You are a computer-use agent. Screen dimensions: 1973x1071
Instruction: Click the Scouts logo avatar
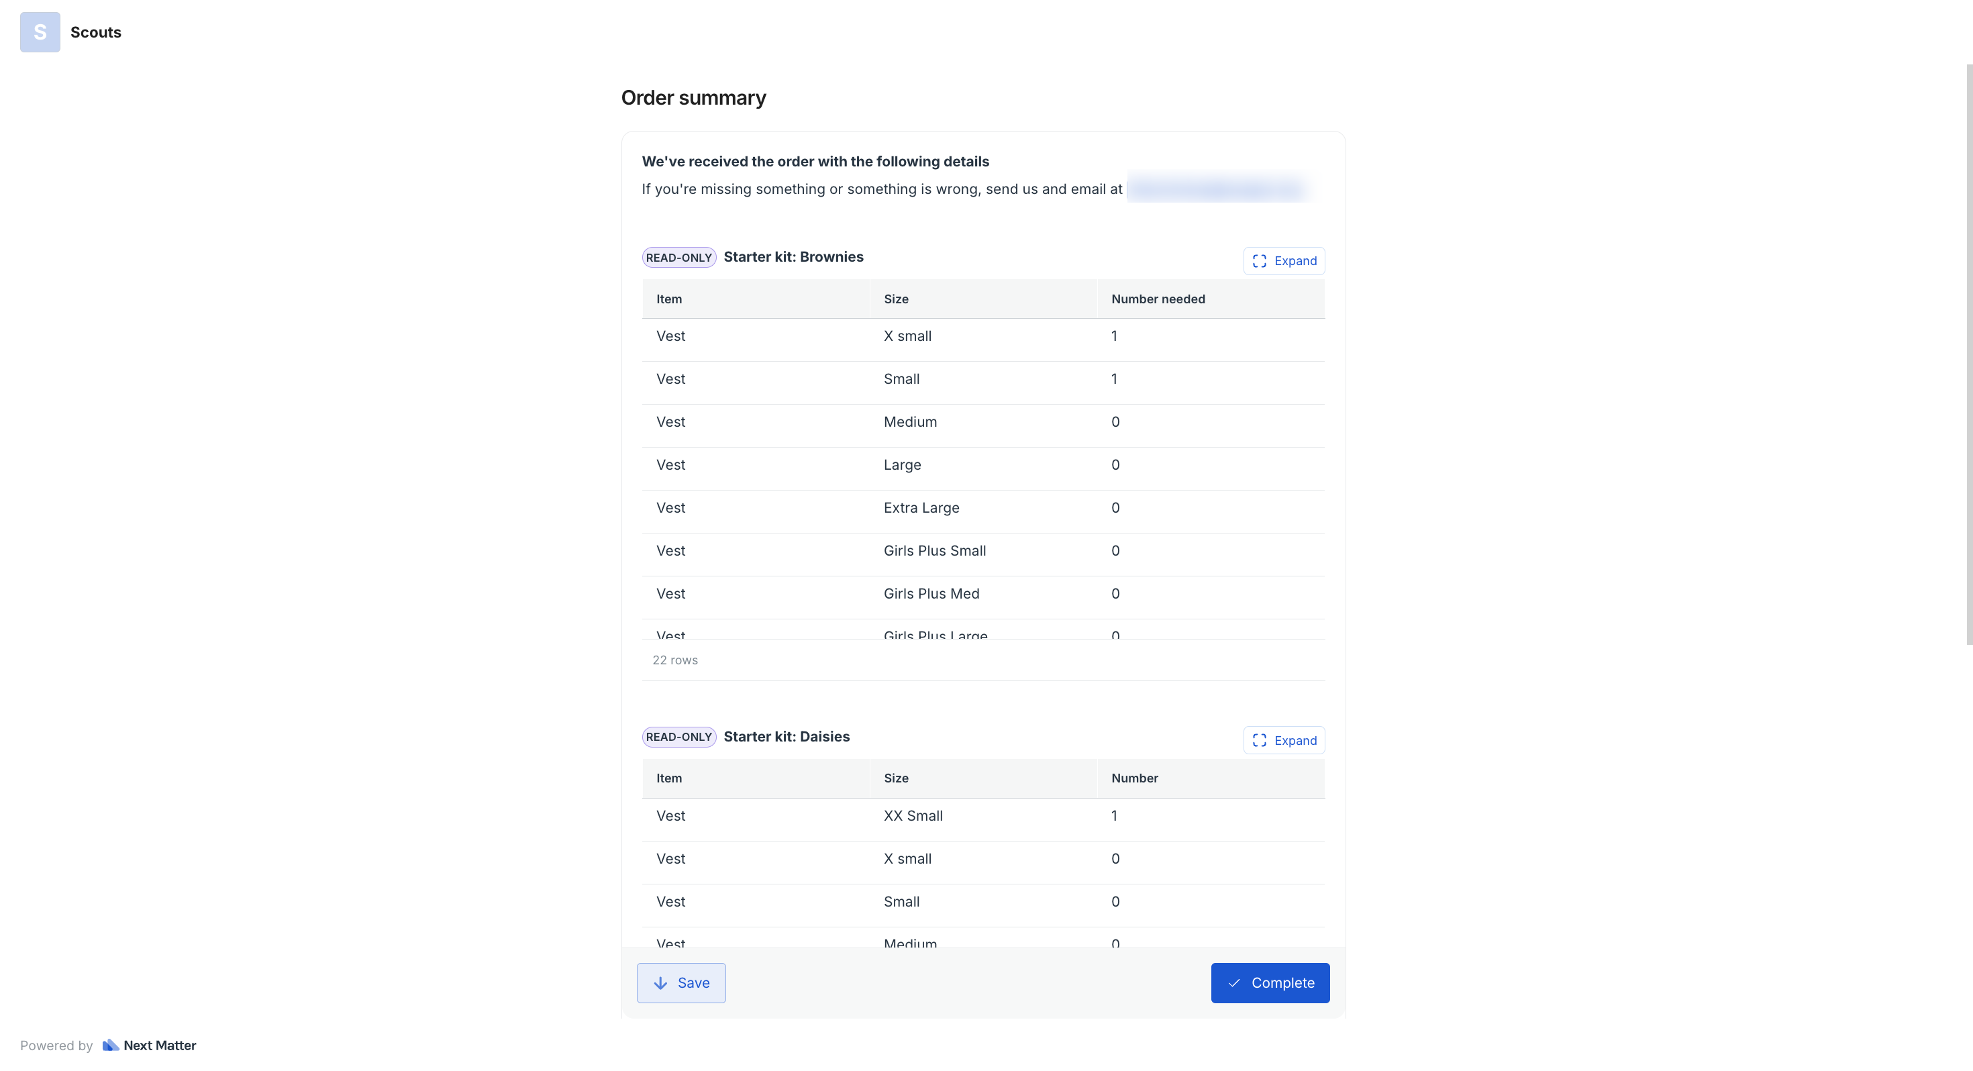tap(40, 32)
